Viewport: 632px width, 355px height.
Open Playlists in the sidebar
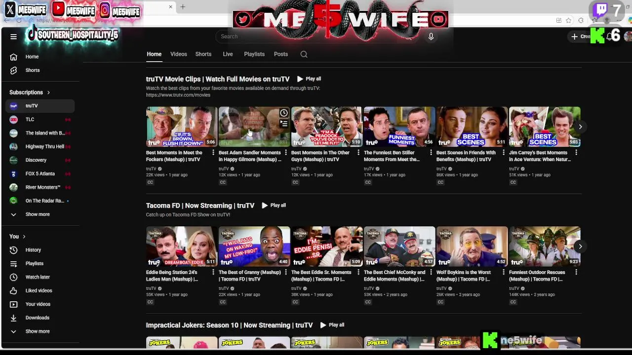(40, 264)
